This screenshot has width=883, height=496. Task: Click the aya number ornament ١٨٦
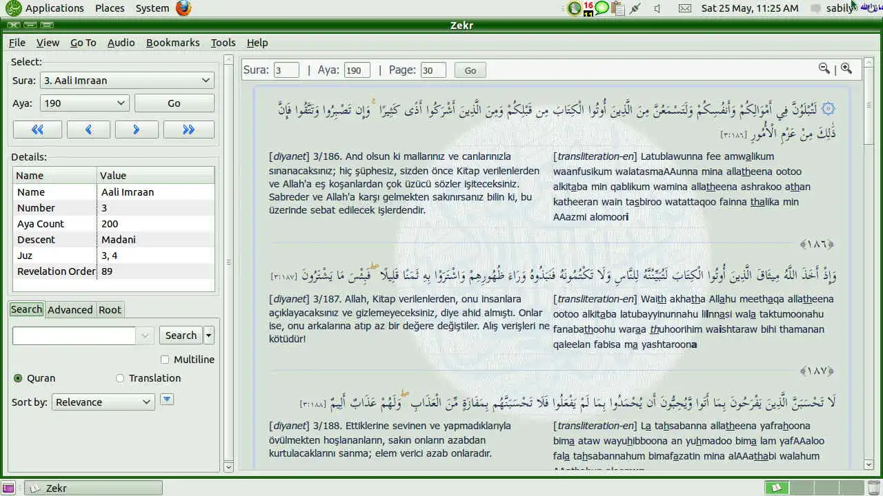click(817, 244)
